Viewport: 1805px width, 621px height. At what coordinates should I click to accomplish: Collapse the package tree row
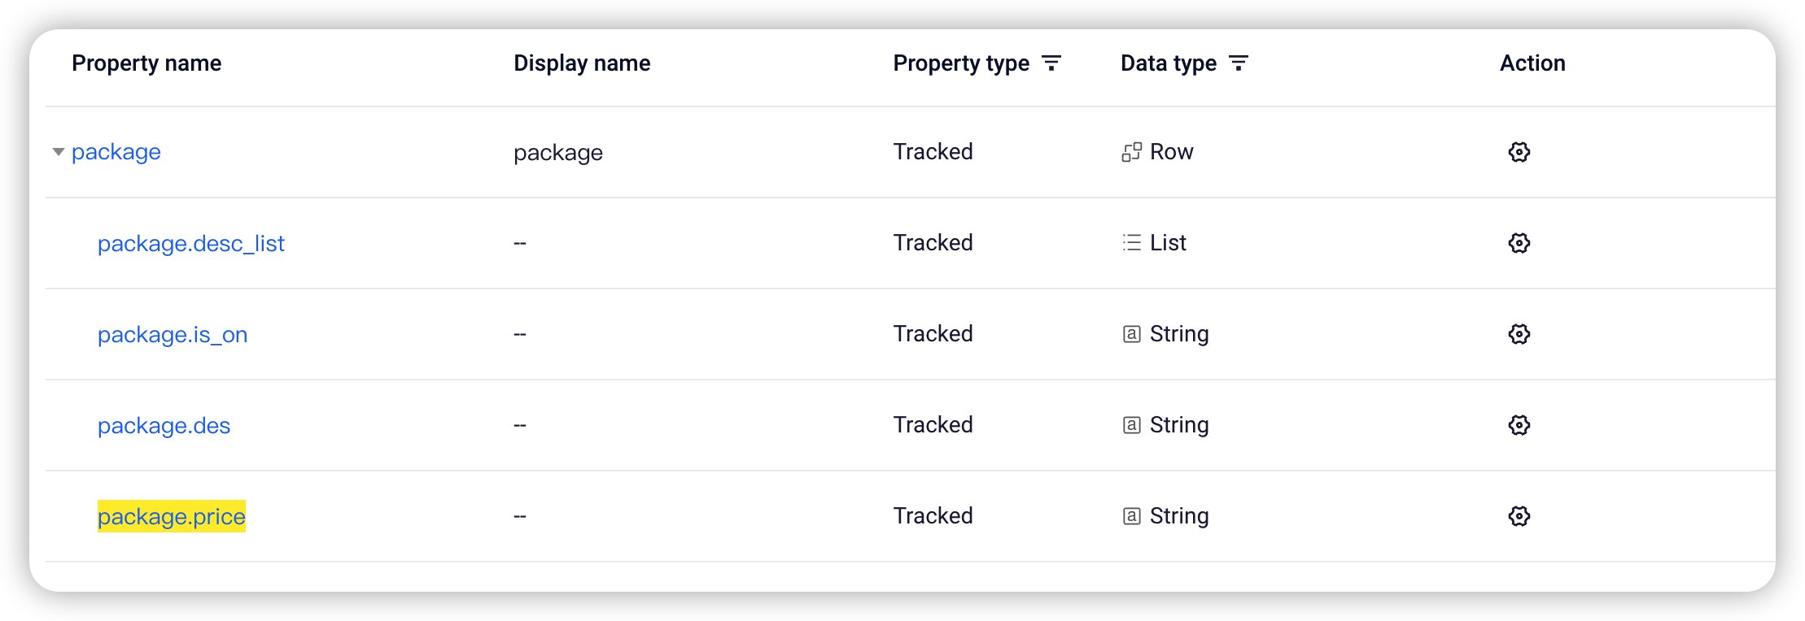[59, 152]
